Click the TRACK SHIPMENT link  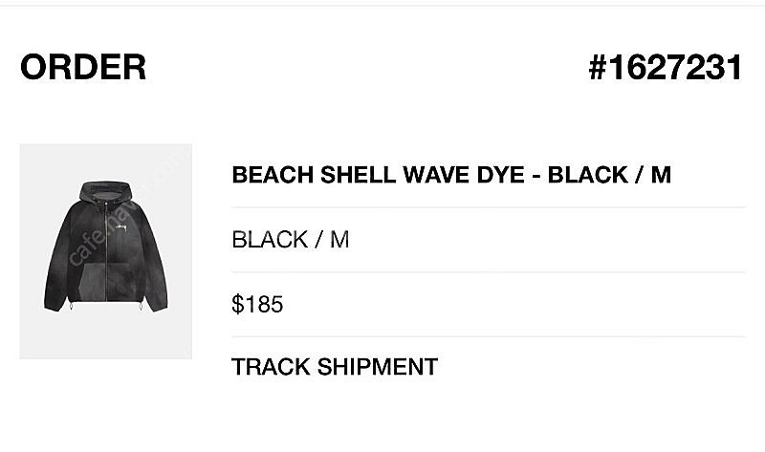point(334,366)
